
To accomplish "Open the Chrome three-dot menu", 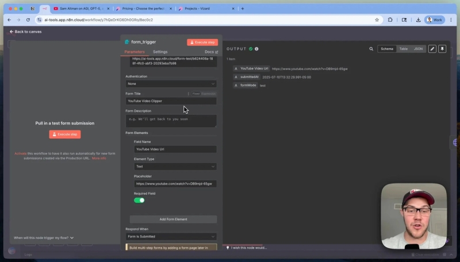I will point(451,20).
